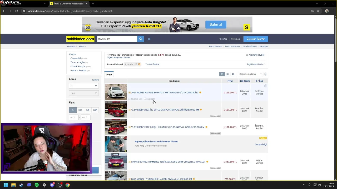
Task: Open the İl province dropdown
Action: coord(84,86)
